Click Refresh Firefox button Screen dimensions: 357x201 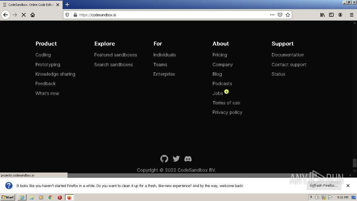coord(324,186)
